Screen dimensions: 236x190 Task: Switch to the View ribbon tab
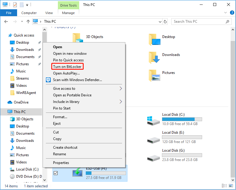point(49,13)
